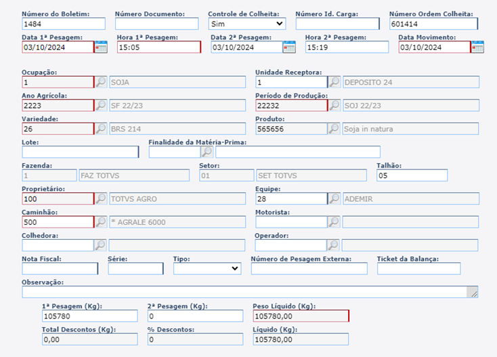The width and height of the screenshot is (497, 357).
Task: Search Ano Agrícola with magnifier icon
Action: click(x=101, y=105)
